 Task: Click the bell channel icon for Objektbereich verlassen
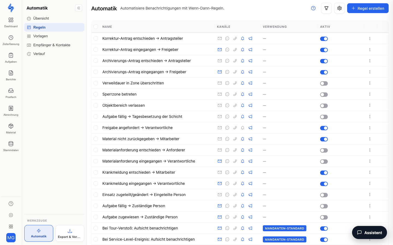[x=243, y=105]
